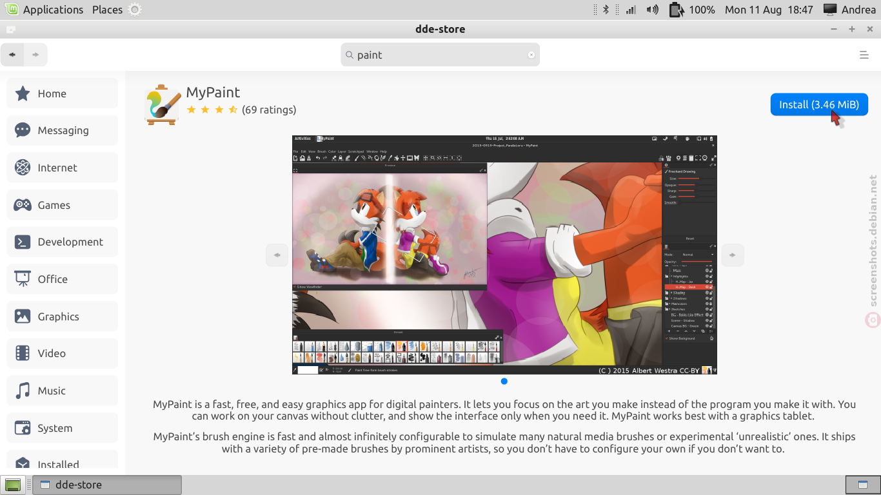Open the volume control icon
The image size is (881, 495).
[x=652, y=10]
